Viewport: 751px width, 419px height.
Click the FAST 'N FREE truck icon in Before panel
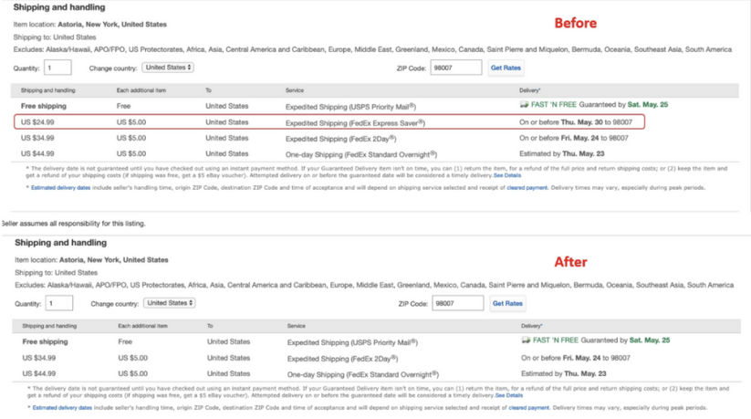tap(525, 106)
